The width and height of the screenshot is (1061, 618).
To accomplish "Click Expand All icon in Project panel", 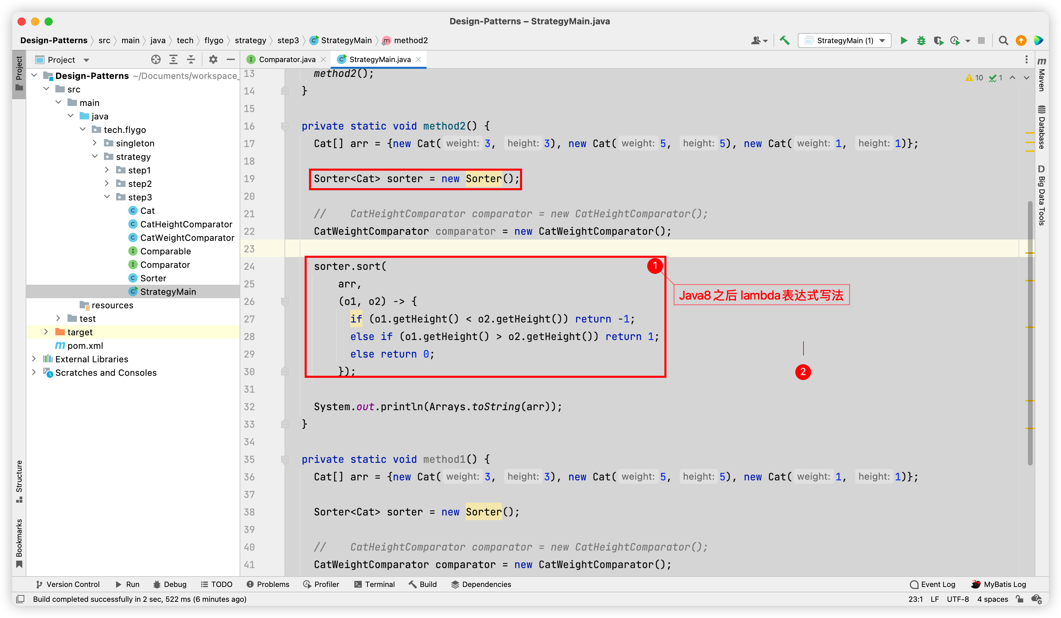I will (x=173, y=60).
